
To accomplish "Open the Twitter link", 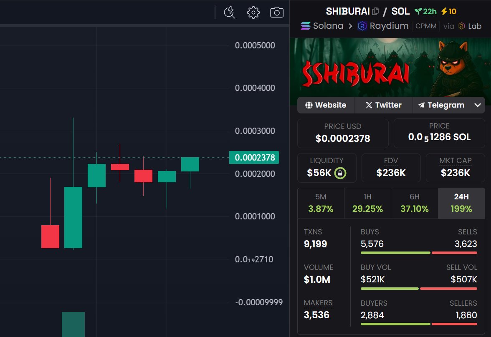I will tap(383, 105).
